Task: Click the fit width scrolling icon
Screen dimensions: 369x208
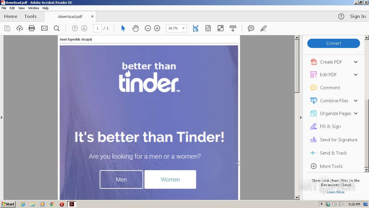Action: tap(195, 28)
